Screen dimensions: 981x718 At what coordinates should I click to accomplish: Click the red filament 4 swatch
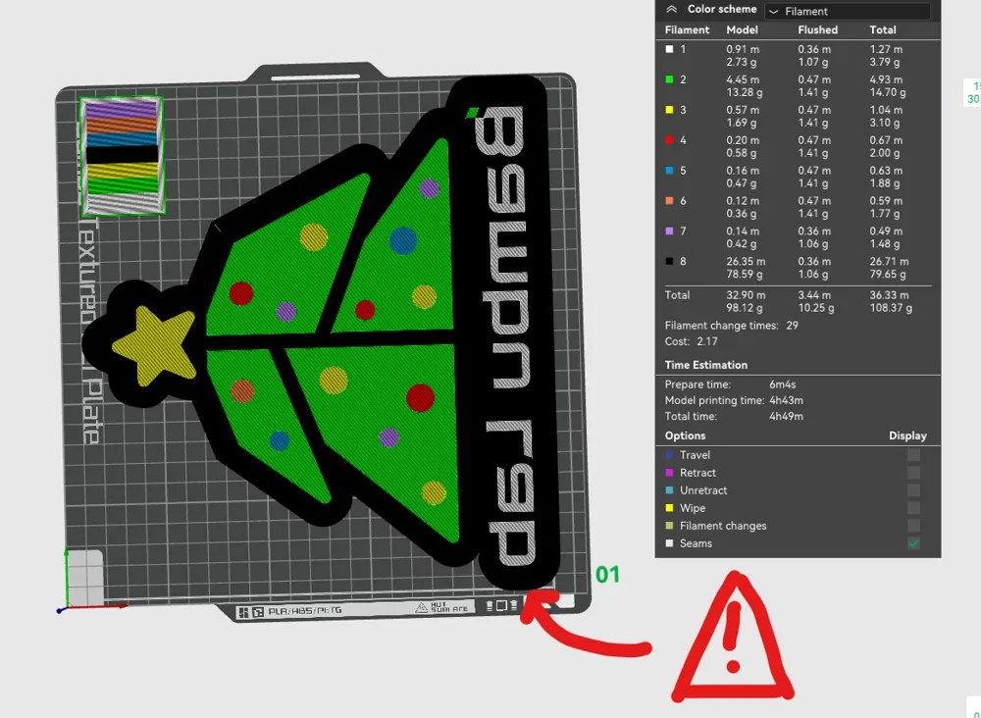(x=669, y=140)
